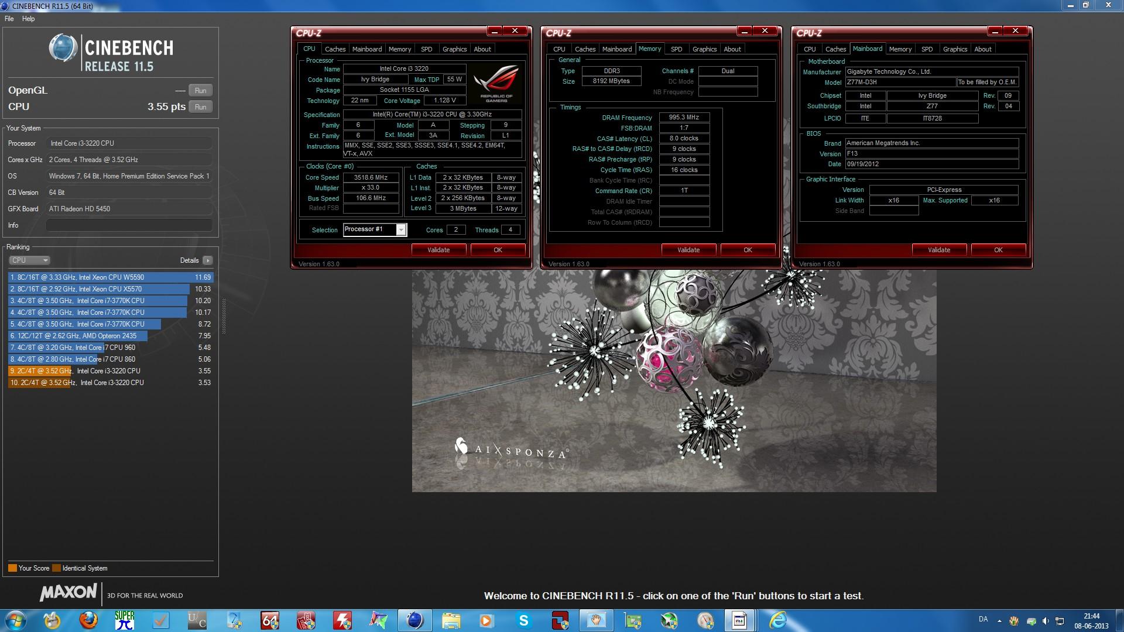
Task: Open the Help menu in Cinebench
Action: [28, 19]
